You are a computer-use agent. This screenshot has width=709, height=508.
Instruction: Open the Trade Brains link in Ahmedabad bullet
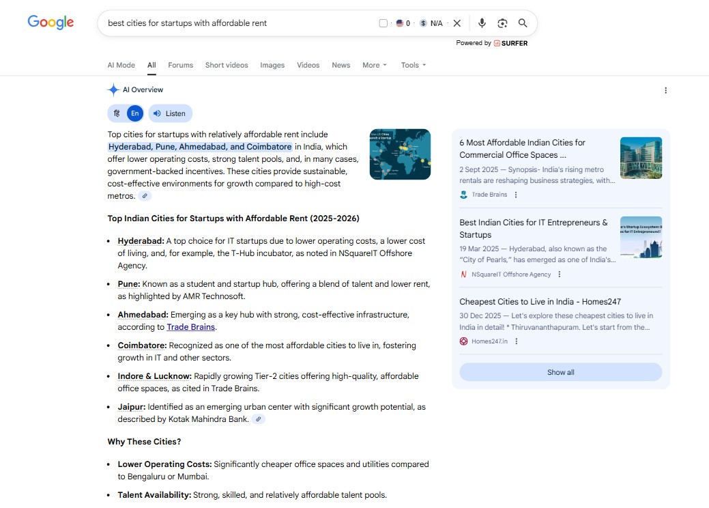coord(190,326)
